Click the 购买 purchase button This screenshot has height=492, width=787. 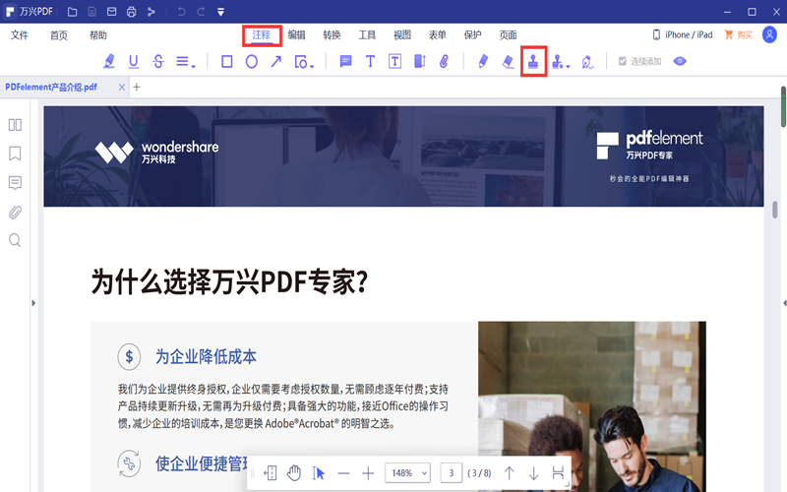pos(738,35)
